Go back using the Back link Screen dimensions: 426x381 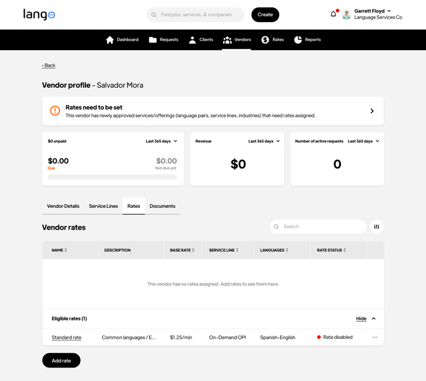pyautogui.click(x=49, y=66)
